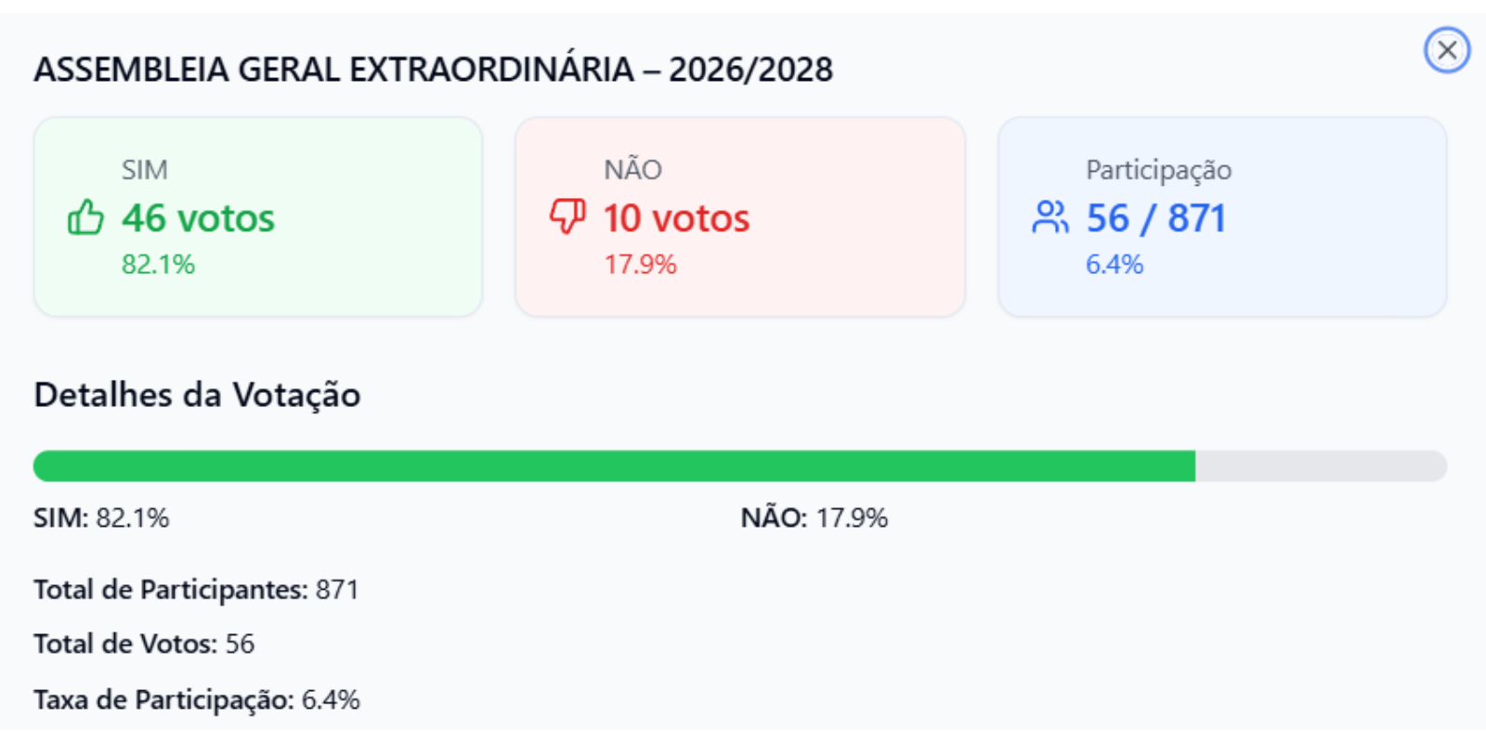Close the voting results dialog
The height and width of the screenshot is (743, 1486).
point(1446,50)
